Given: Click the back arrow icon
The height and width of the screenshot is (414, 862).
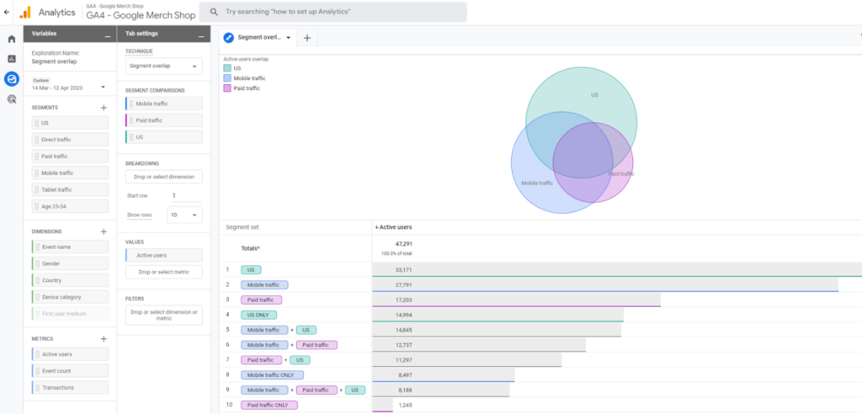Looking at the screenshot, I should pyautogui.click(x=7, y=12).
